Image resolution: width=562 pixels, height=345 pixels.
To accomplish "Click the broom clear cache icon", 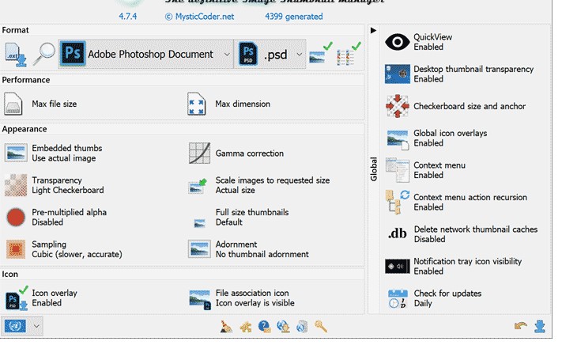I will [226, 326].
